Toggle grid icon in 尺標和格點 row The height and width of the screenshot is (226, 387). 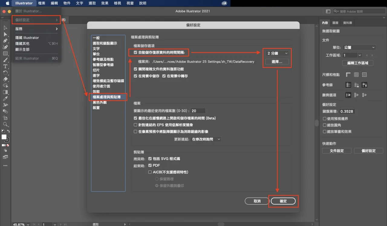pos(356,75)
